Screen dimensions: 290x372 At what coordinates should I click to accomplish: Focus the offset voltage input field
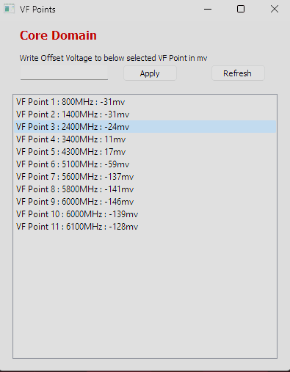point(64,73)
